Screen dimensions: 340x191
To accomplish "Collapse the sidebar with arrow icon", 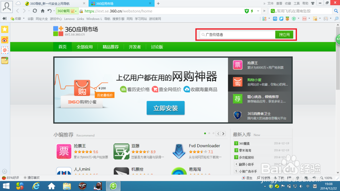I will pos(4,19).
